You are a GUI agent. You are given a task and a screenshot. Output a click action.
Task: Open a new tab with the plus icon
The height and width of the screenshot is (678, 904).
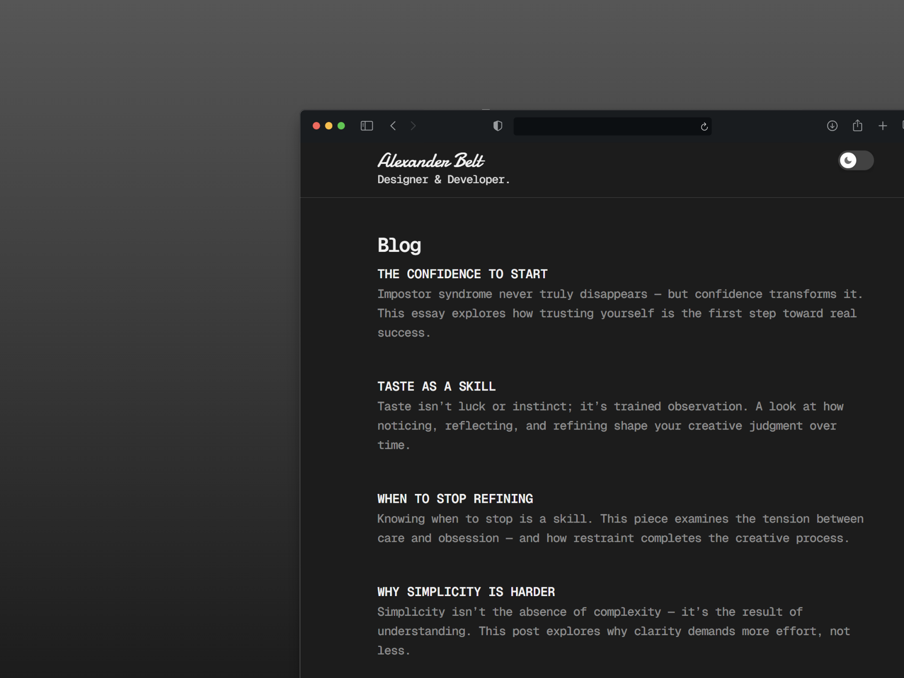tap(883, 126)
